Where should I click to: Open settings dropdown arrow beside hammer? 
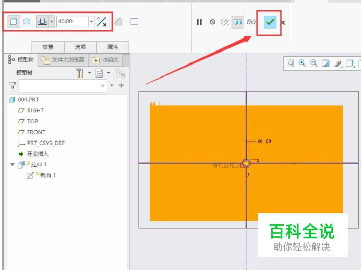click(x=90, y=73)
